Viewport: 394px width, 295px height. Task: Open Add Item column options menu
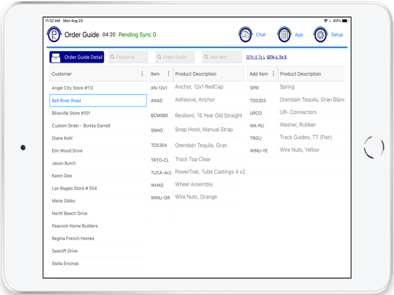[273, 74]
